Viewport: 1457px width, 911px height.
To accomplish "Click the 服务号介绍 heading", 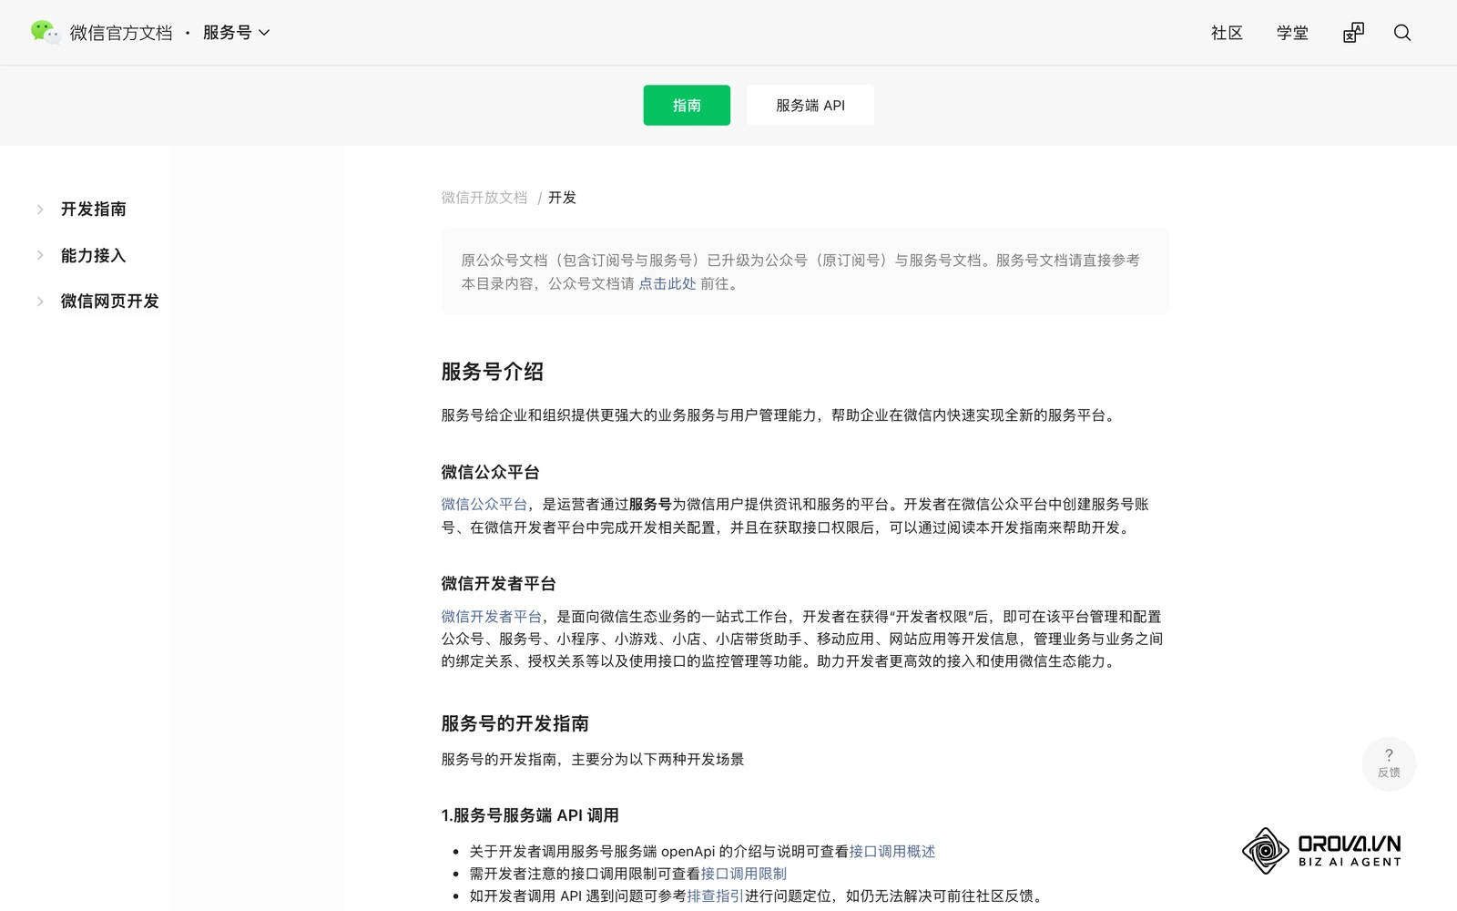I will (x=493, y=372).
